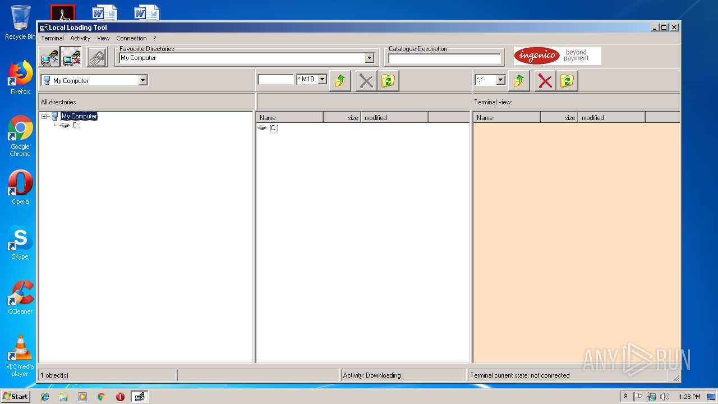Click Local Loading Tool taskbar button

pyautogui.click(x=140, y=397)
